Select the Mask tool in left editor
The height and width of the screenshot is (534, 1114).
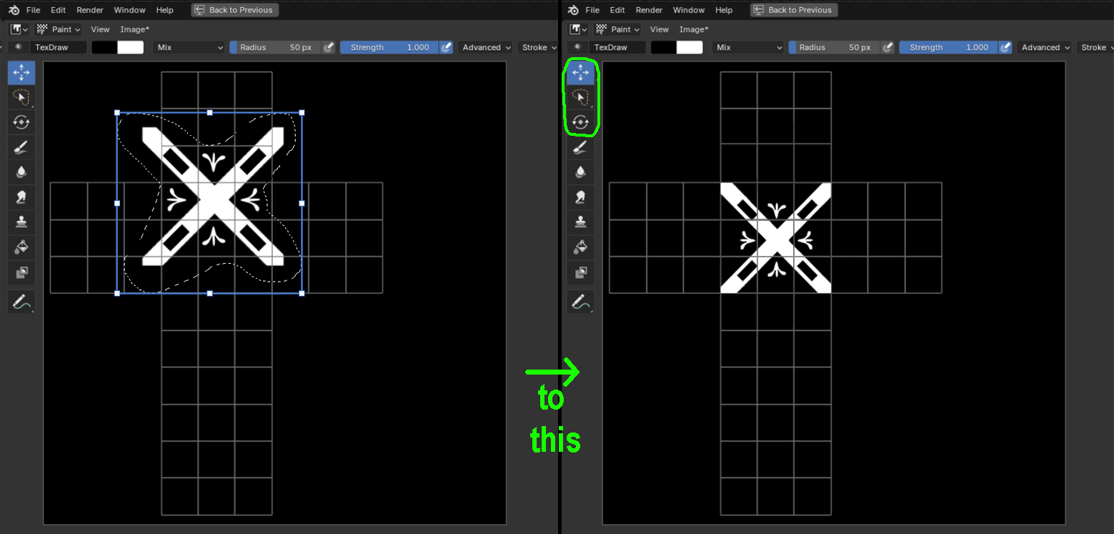pyautogui.click(x=21, y=272)
